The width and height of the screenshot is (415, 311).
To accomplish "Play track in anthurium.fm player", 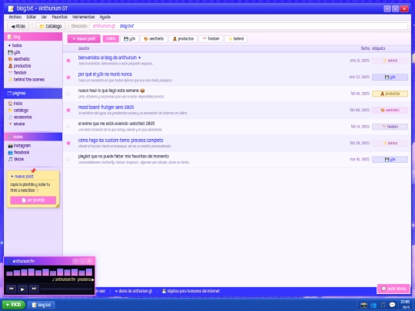I will click(22, 289).
